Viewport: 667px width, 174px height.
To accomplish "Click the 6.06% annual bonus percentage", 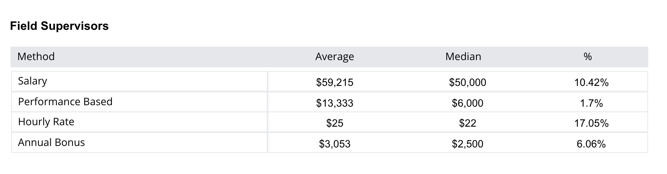I will pyautogui.click(x=591, y=144).
